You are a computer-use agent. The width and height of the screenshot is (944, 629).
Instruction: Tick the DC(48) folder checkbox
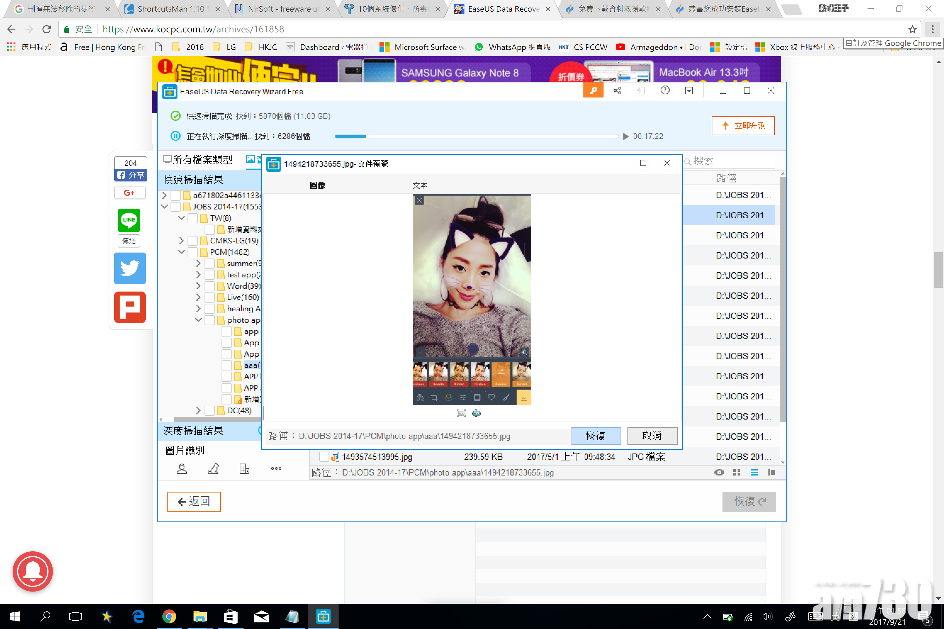coord(210,410)
